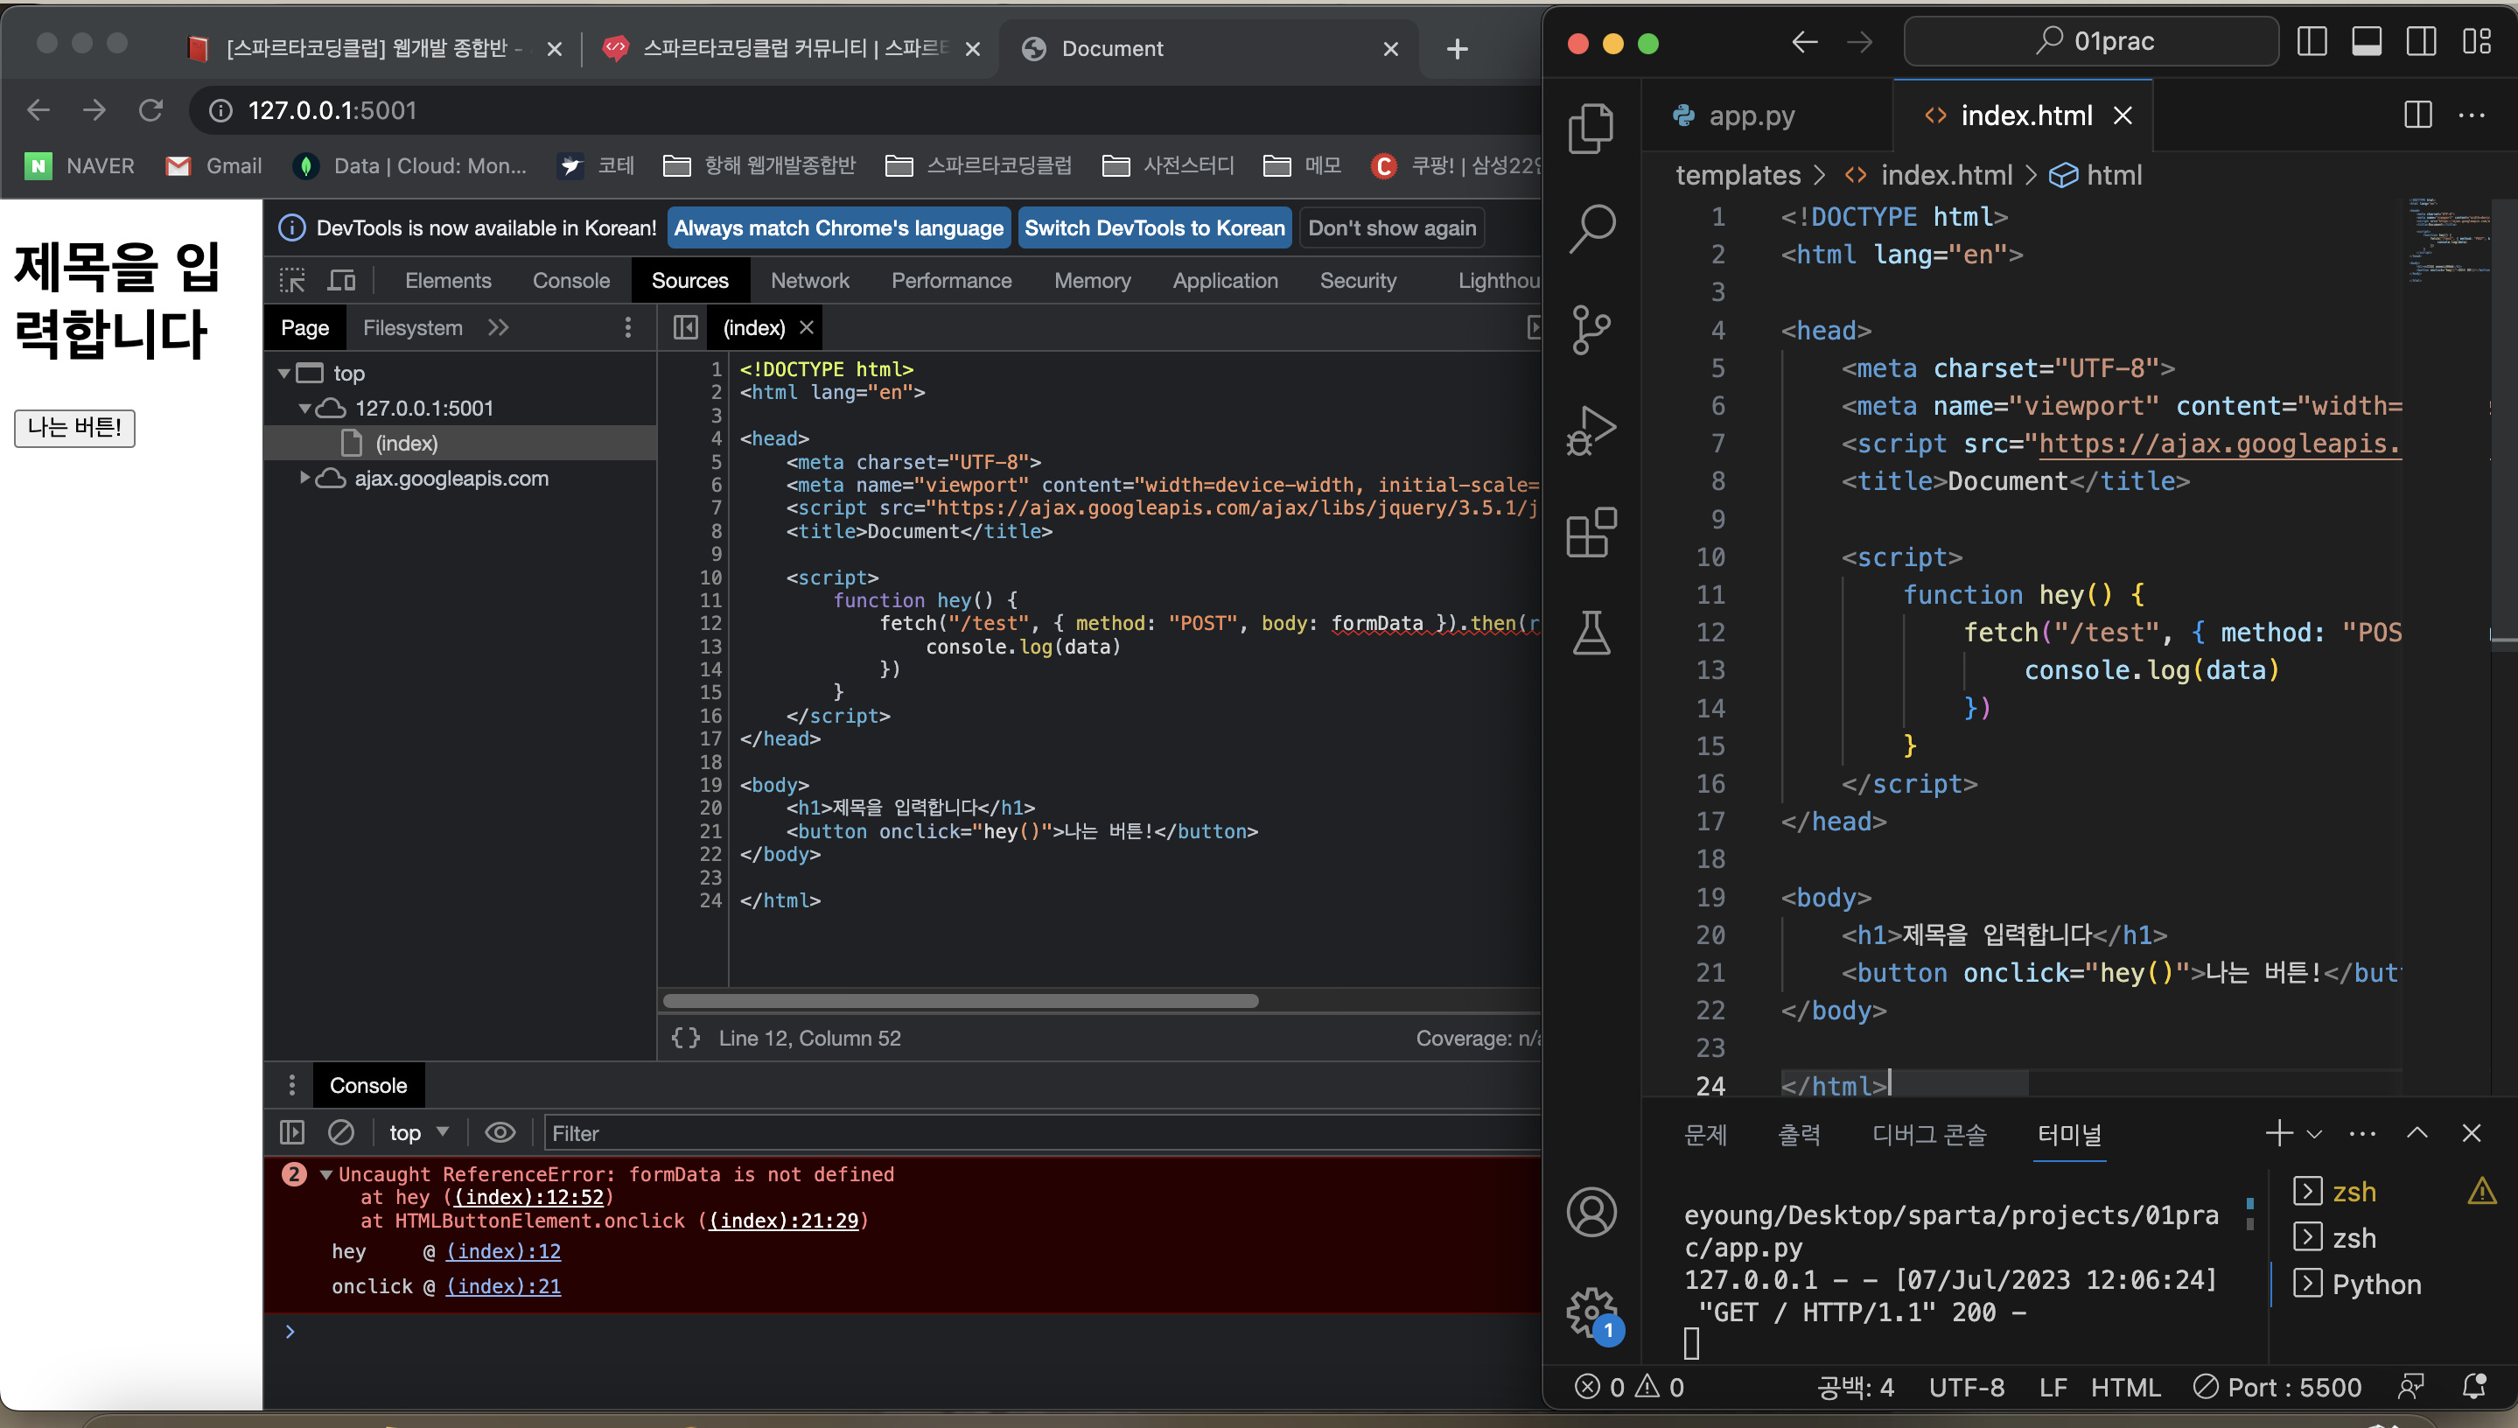This screenshot has width=2518, height=1428.
Task: Toggle Live Server on Port 5500
Action: [x=2277, y=1387]
